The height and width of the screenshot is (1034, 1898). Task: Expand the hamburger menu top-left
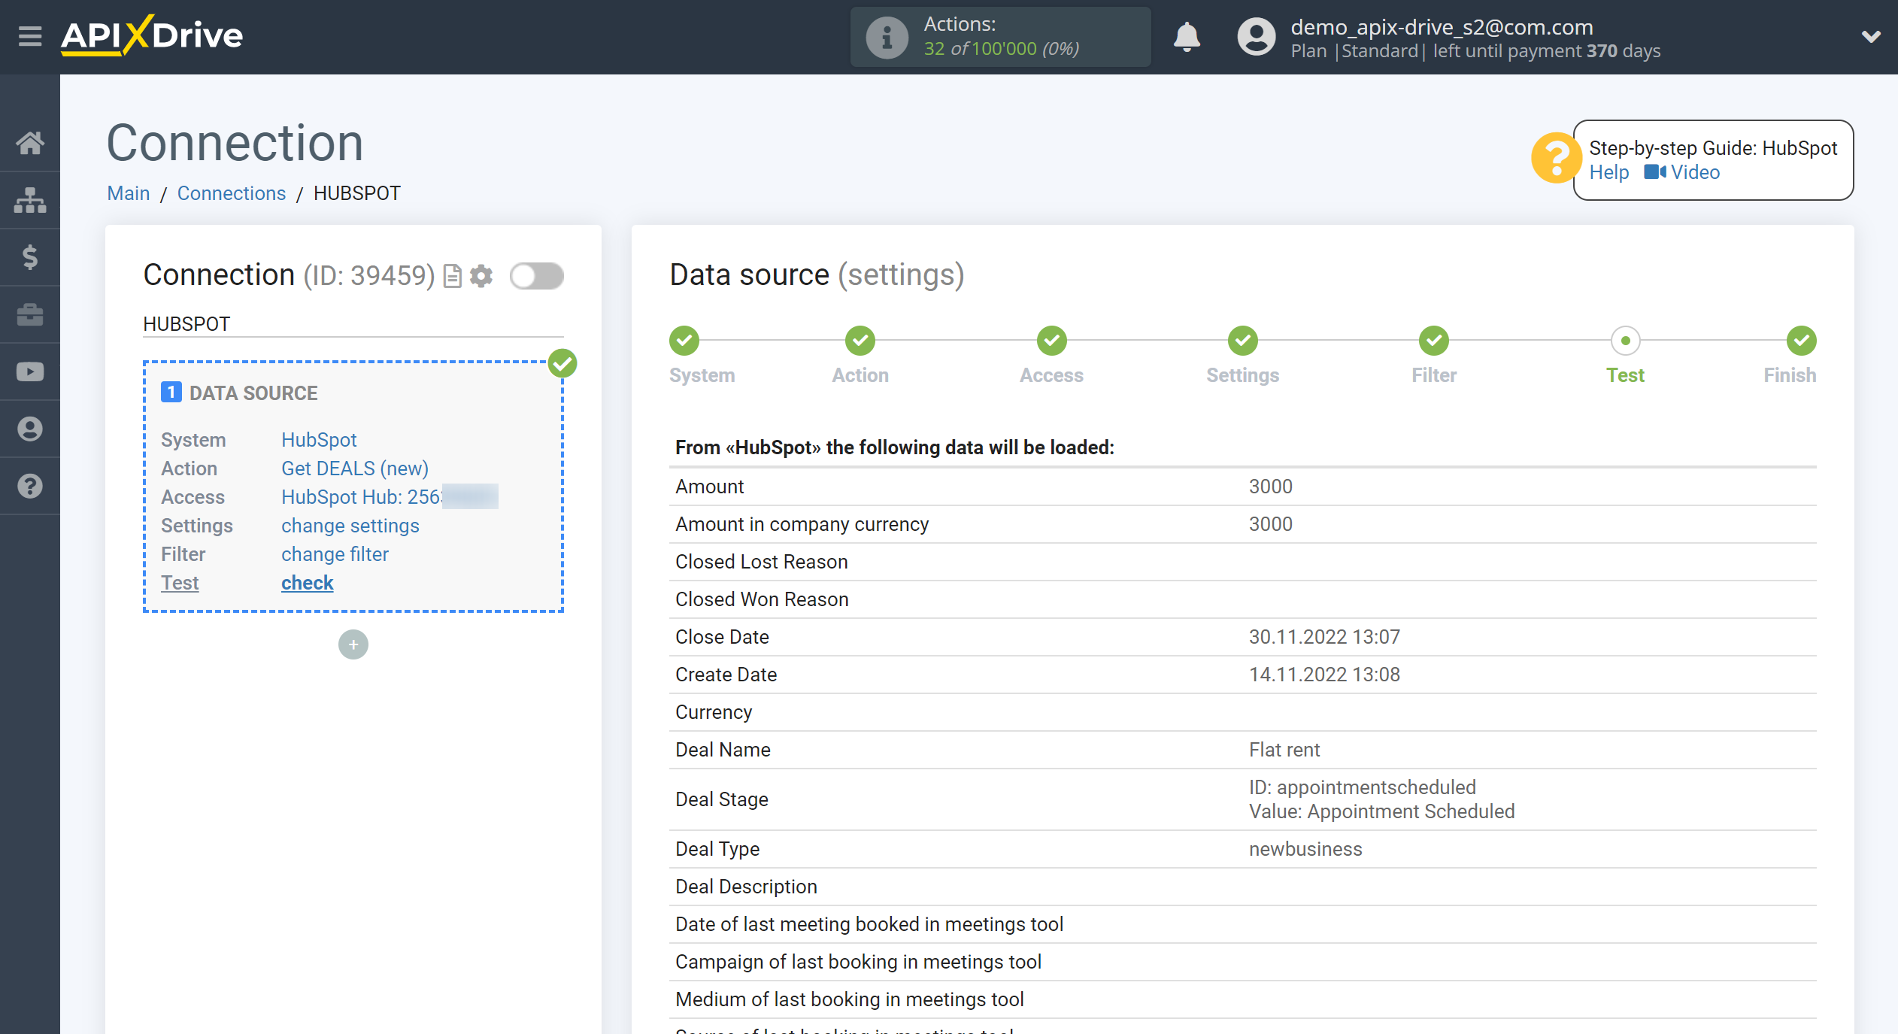coord(27,35)
